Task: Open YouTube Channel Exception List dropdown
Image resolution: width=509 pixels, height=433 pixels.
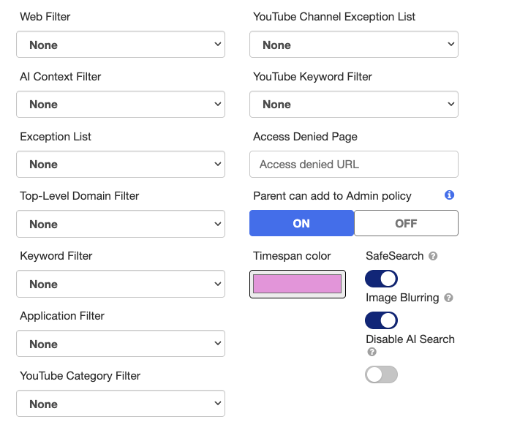Action: click(354, 45)
